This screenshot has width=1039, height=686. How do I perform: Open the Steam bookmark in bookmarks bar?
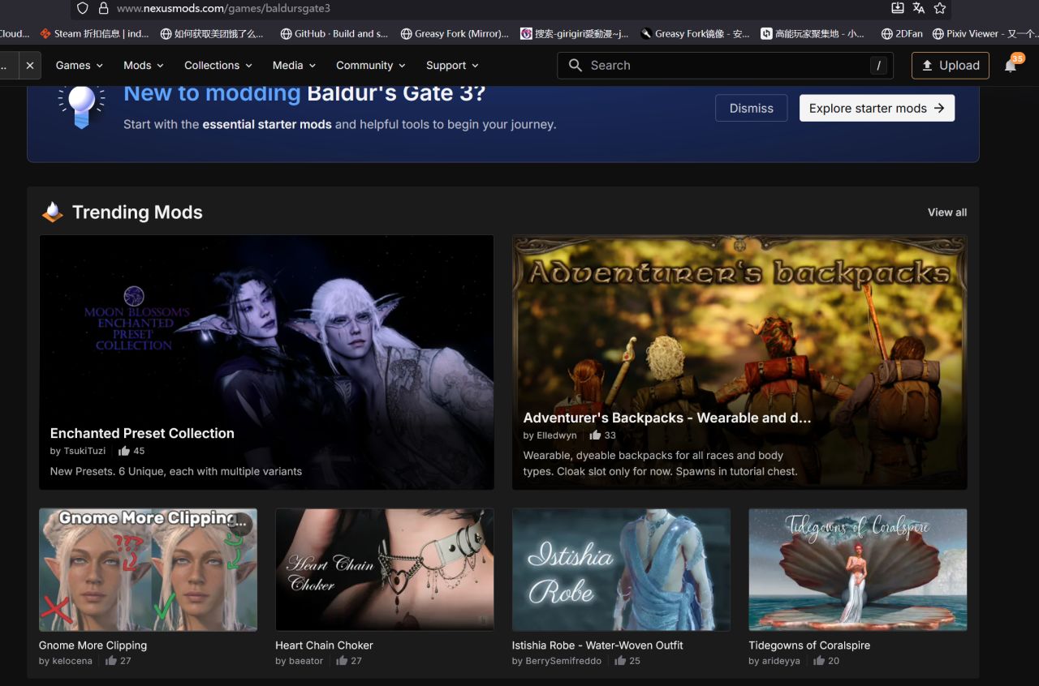94,33
